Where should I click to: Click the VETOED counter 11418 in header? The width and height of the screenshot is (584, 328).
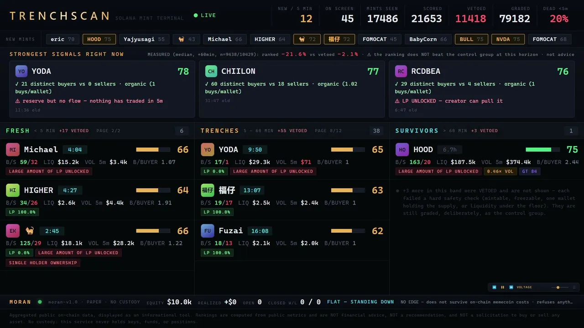click(x=470, y=19)
